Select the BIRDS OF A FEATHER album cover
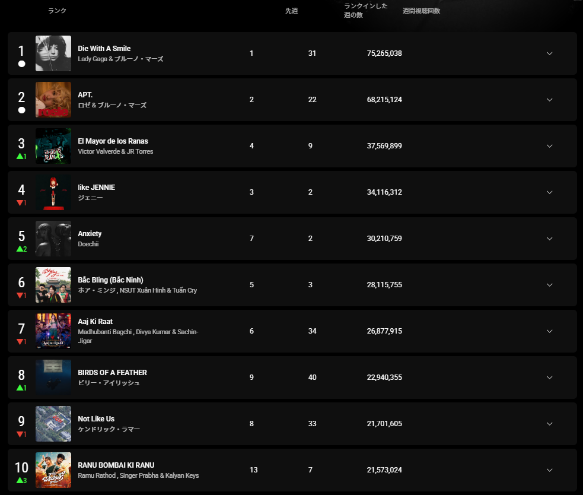This screenshot has width=583, height=495. (53, 377)
